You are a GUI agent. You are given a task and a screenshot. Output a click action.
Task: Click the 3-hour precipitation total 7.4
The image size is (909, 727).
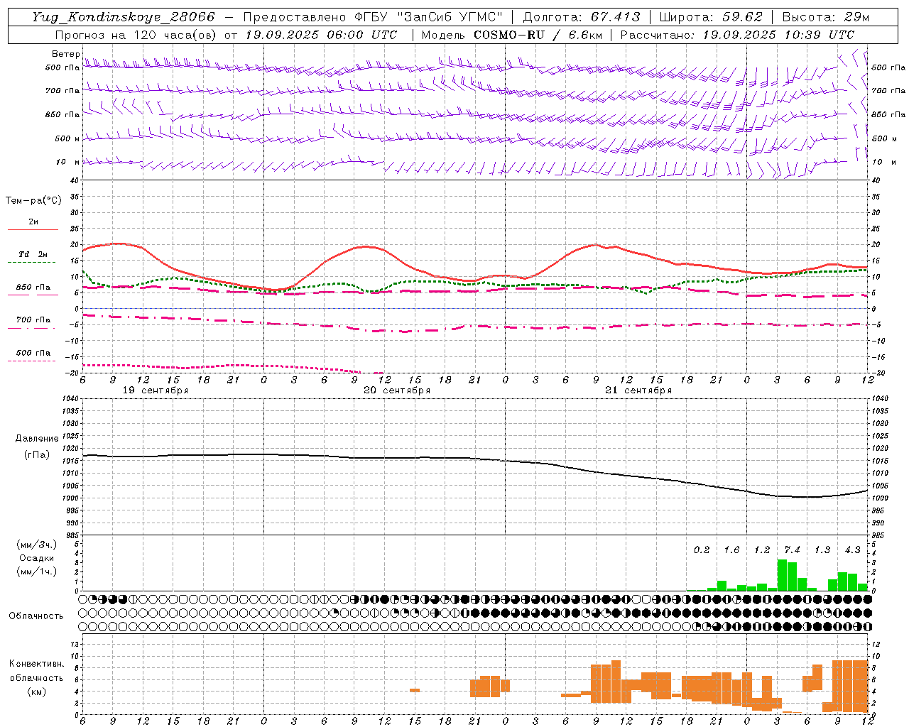point(792,550)
